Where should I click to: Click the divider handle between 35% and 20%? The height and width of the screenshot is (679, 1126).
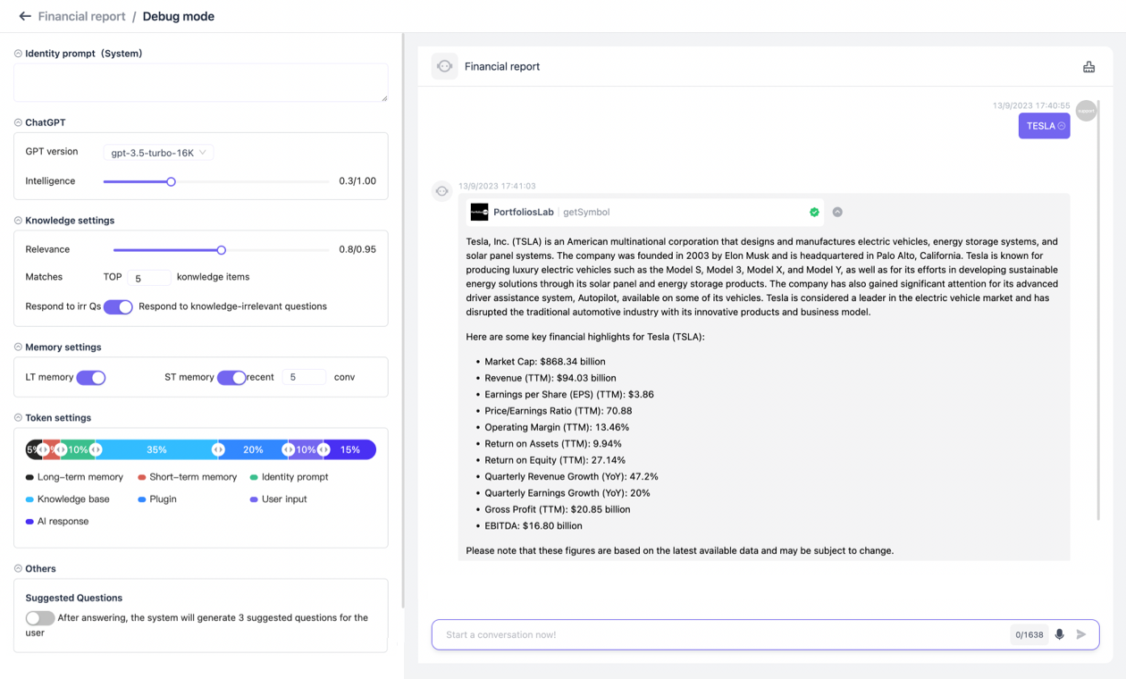[218, 449]
